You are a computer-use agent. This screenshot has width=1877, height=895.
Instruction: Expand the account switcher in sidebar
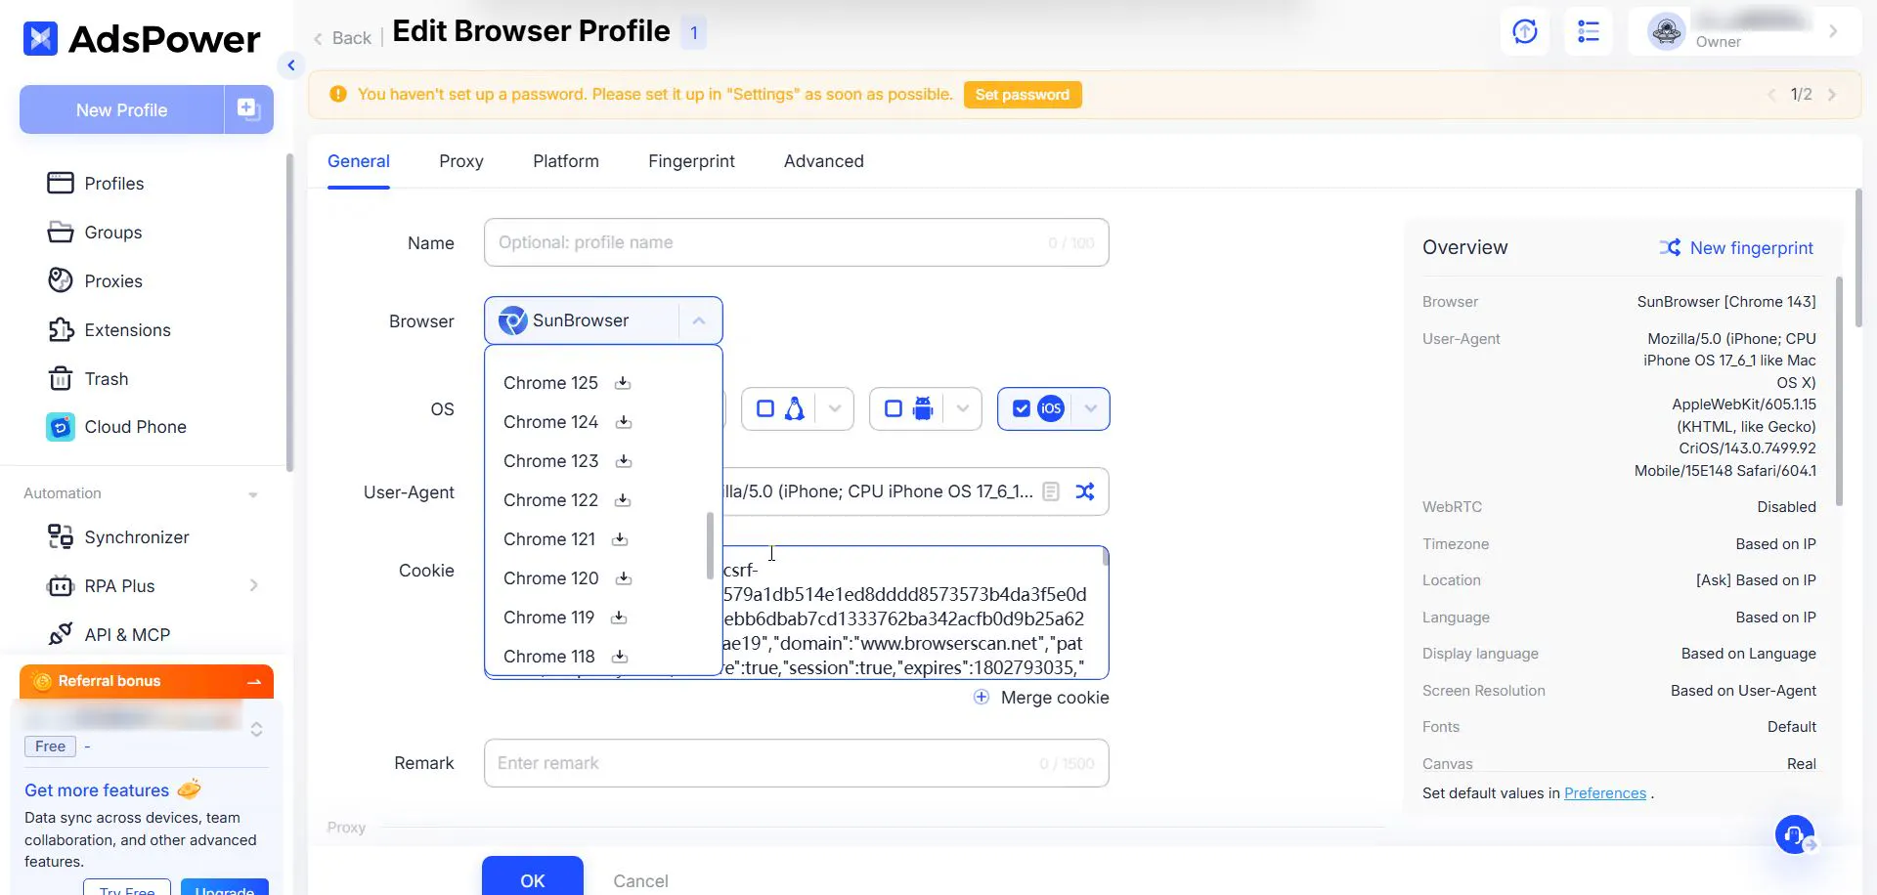coord(256,729)
